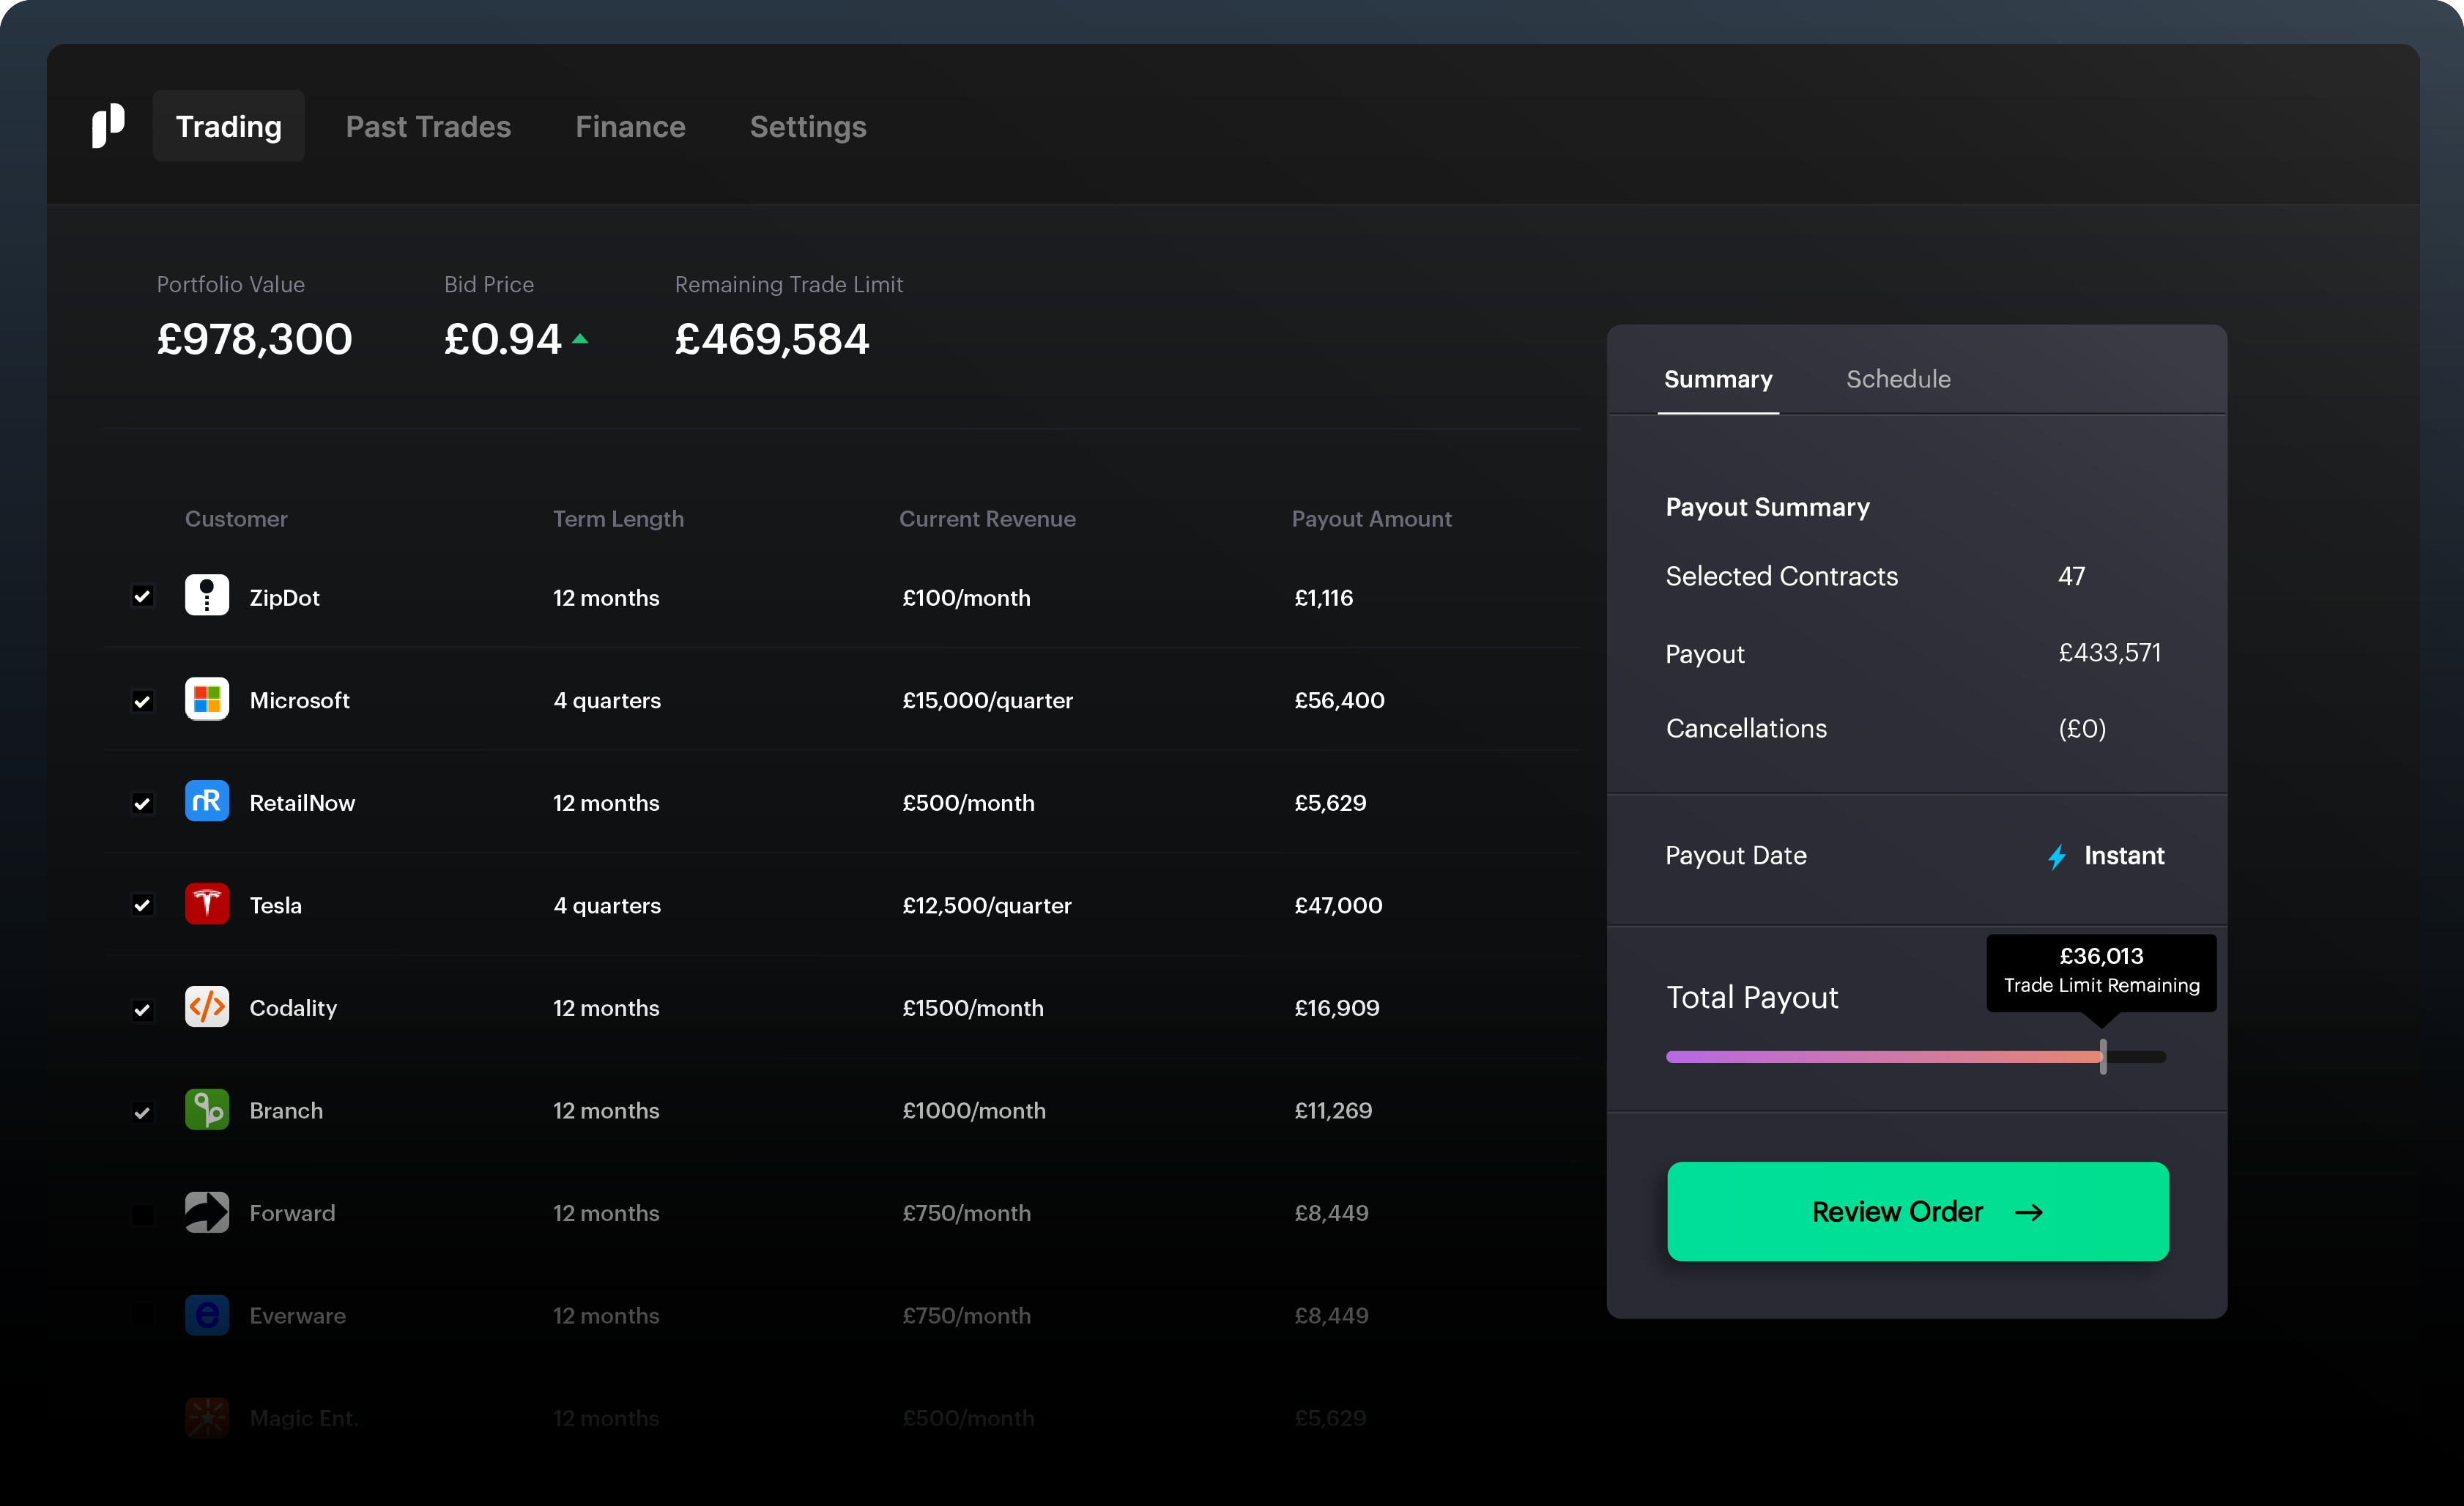The height and width of the screenshot is (1506, 2464).
Task: Uncheck the ZipDot contract checkbox
Action: pyautogui.click(x=143, y=597)
